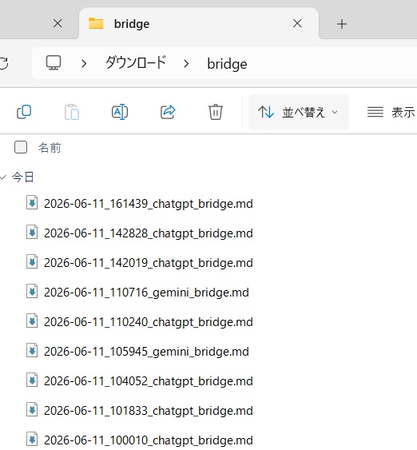Click the Copy toolbar icon
Image resolution: width=417 pixels, height=450 pixels.
(x=24, y=112)
